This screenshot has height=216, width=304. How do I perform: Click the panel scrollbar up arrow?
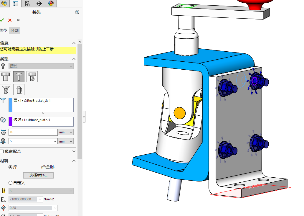[x=80, y=42]
